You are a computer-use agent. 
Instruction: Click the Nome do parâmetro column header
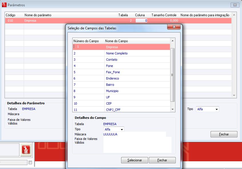pos(71,15)
